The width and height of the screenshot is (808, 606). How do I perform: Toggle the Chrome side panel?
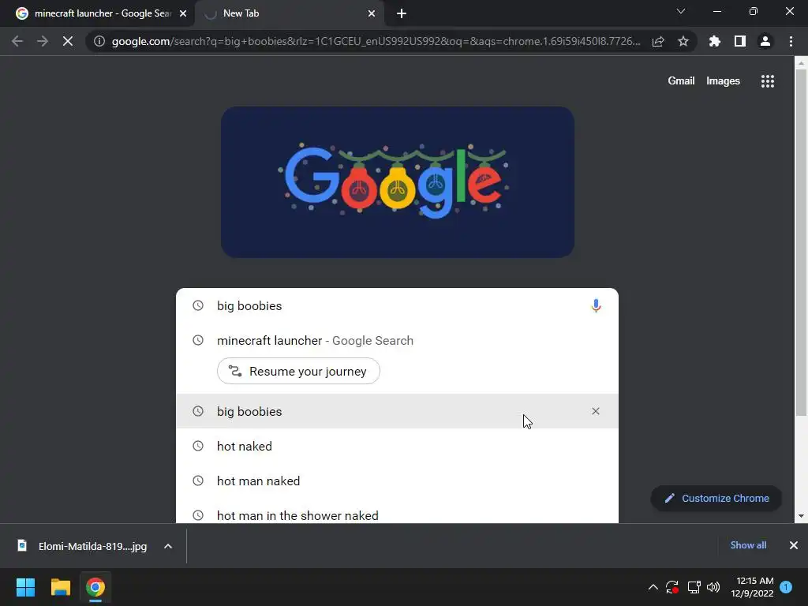click(740, 41)
